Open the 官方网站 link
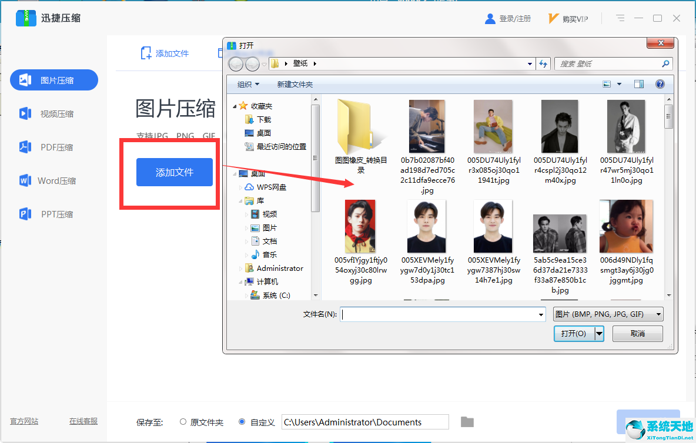 (24, 421)
